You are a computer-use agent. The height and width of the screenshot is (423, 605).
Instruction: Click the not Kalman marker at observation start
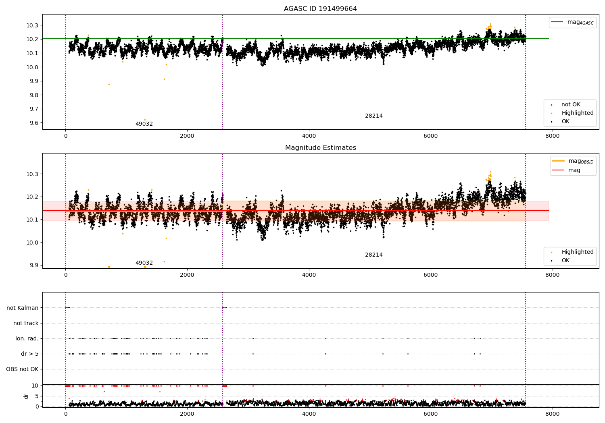[x=67, y=308]
